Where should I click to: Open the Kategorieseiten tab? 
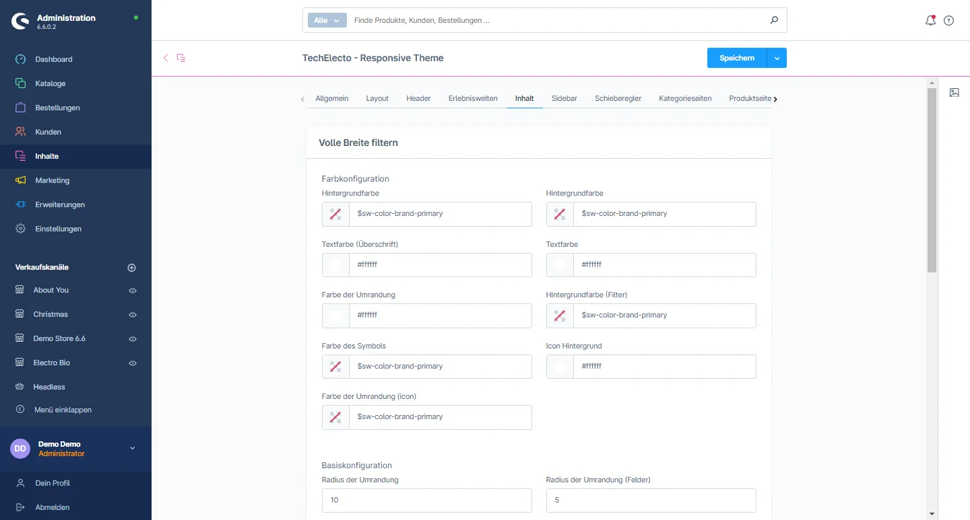[685, 98]
